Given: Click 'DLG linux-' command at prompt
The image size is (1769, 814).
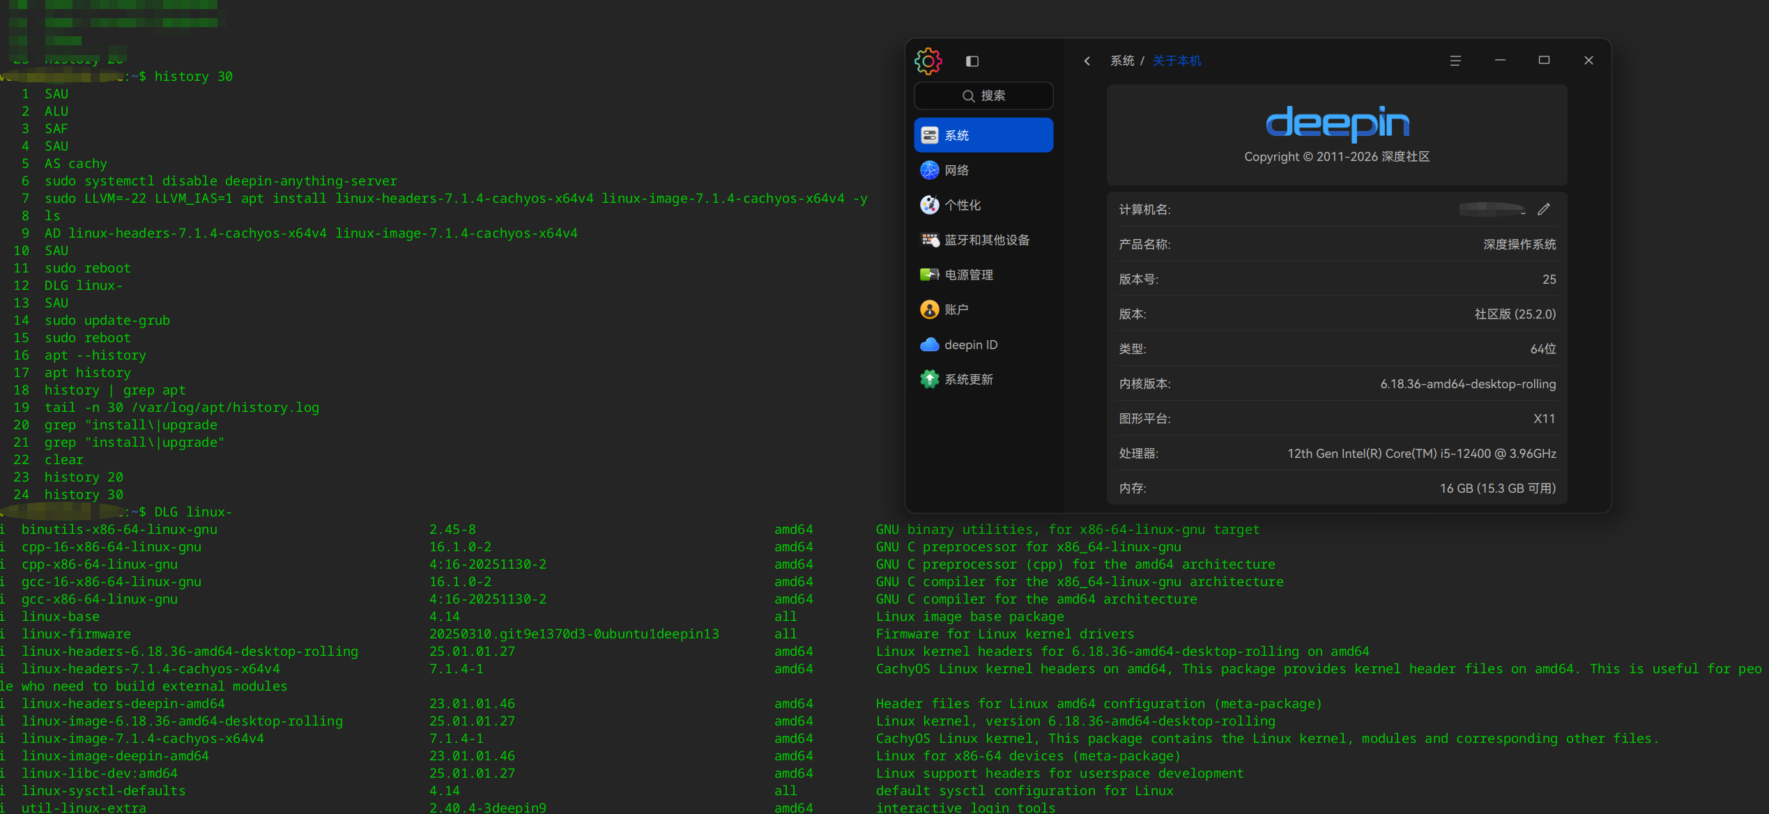Looking at the screenshot, I should (x=193, y=512).
